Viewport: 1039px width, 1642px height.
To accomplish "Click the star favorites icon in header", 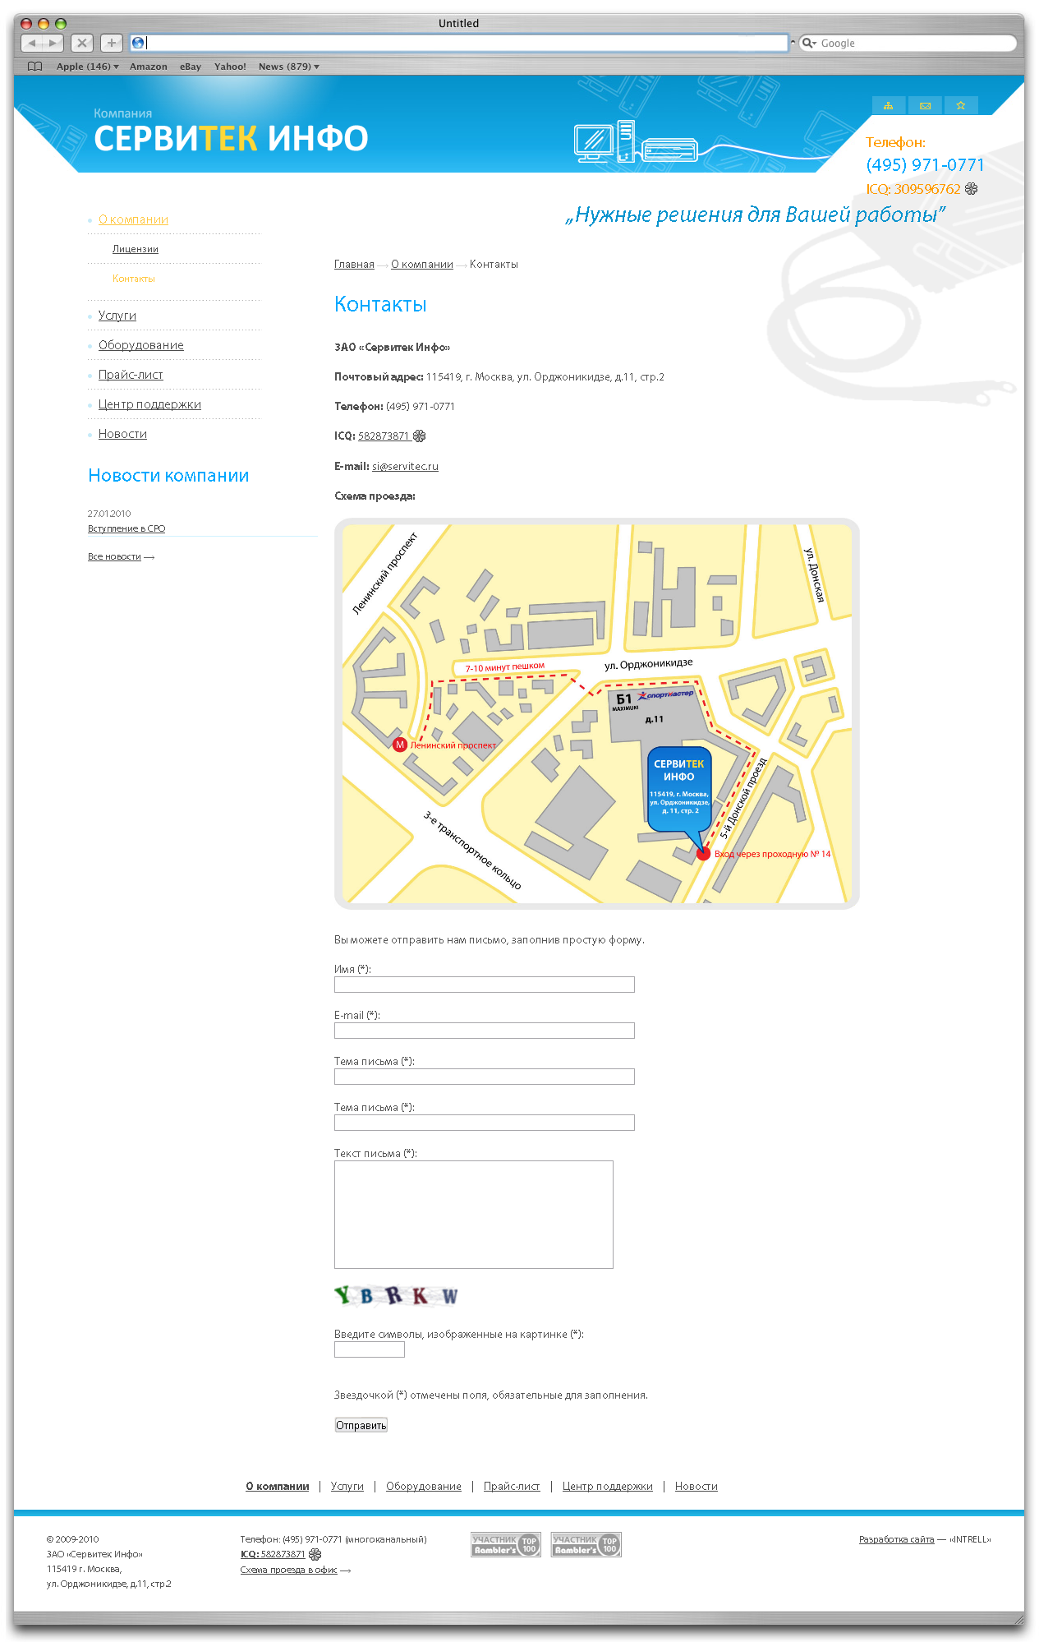I will (x=960, y=105).
